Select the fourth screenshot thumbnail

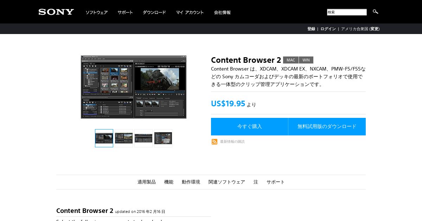coord(163,138)
